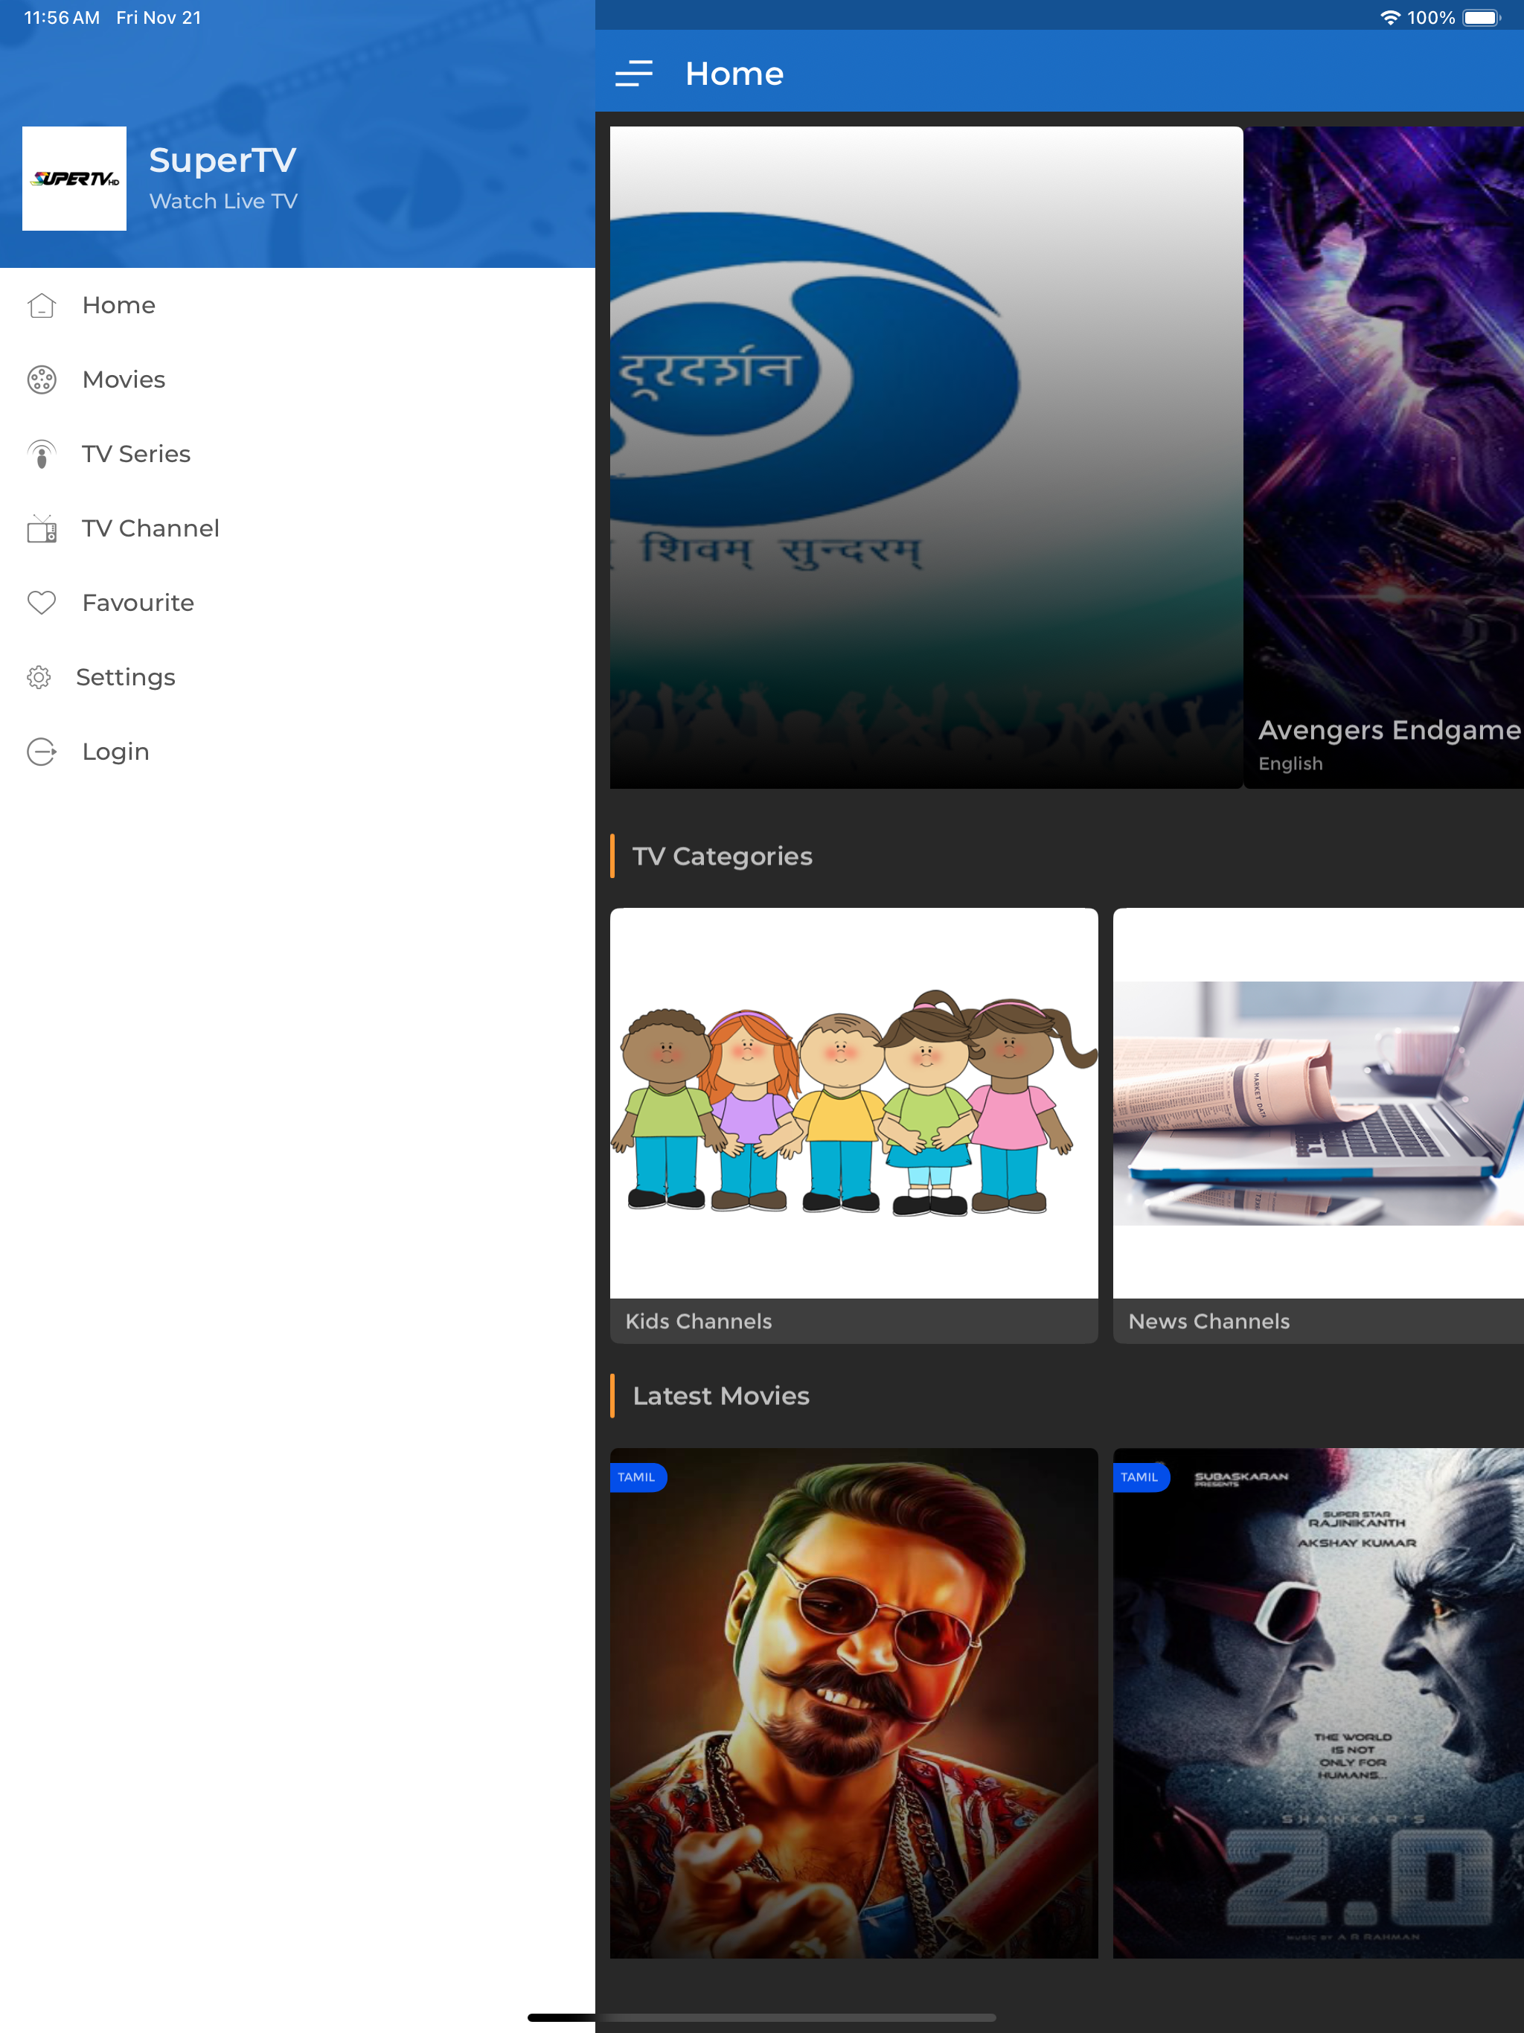Click the Login arrow icon
This screenshot has height=2033, width=1524.
click(x=42, y=752)
